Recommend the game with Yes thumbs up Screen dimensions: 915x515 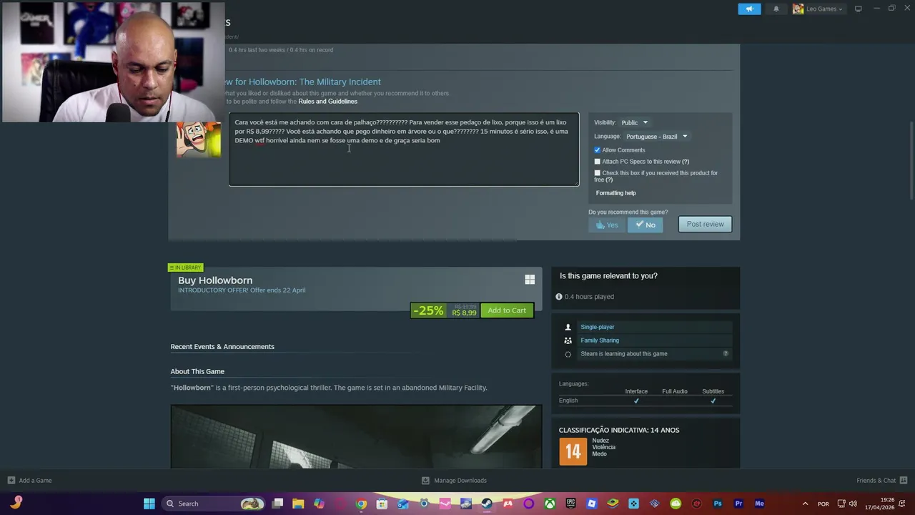tap(607, 225)
